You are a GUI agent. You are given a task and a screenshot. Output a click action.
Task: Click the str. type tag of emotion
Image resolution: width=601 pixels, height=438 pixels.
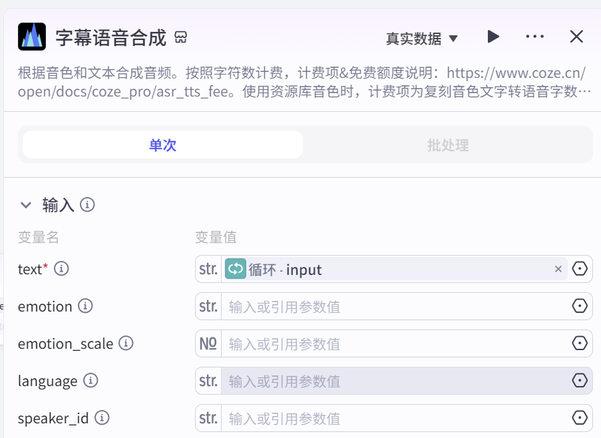pos(208,306)
